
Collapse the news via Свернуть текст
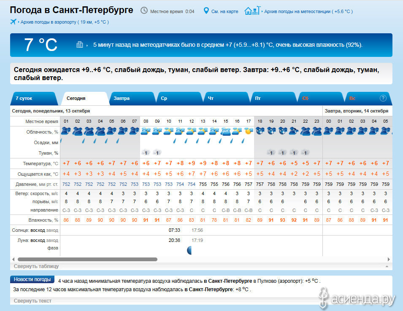[x=32, y=301]
